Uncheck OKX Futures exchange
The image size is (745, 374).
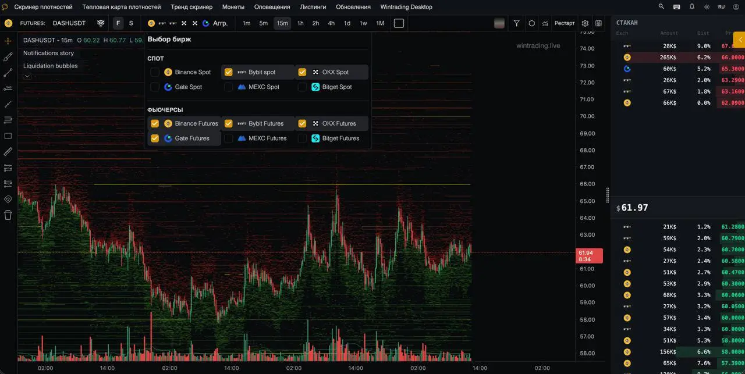tap(302, 123)
